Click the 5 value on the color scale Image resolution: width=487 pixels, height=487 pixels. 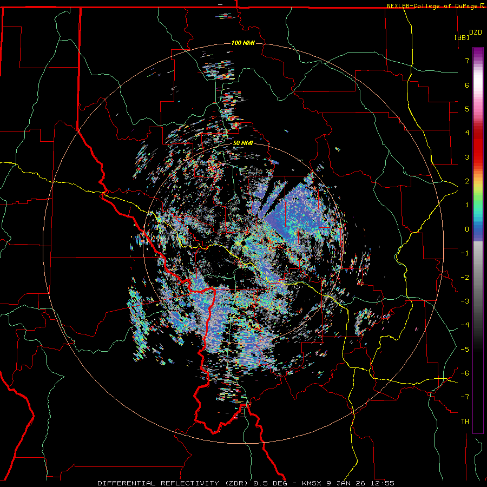(467, 109)
